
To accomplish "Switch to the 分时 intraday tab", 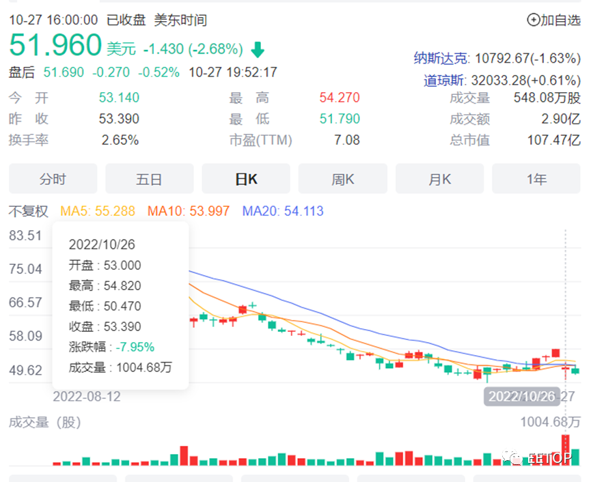I will click(52, 178).
